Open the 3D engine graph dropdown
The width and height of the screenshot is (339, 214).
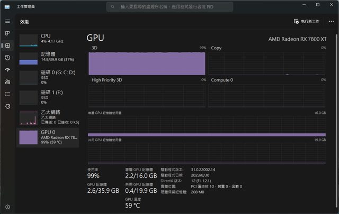[x=95, y=48]
